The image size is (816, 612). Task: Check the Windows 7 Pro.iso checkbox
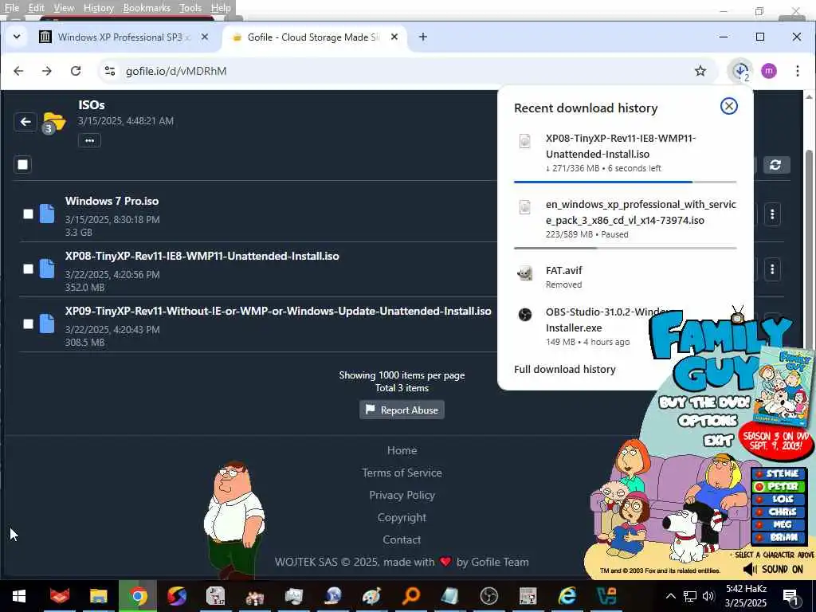tap(28, 214)
